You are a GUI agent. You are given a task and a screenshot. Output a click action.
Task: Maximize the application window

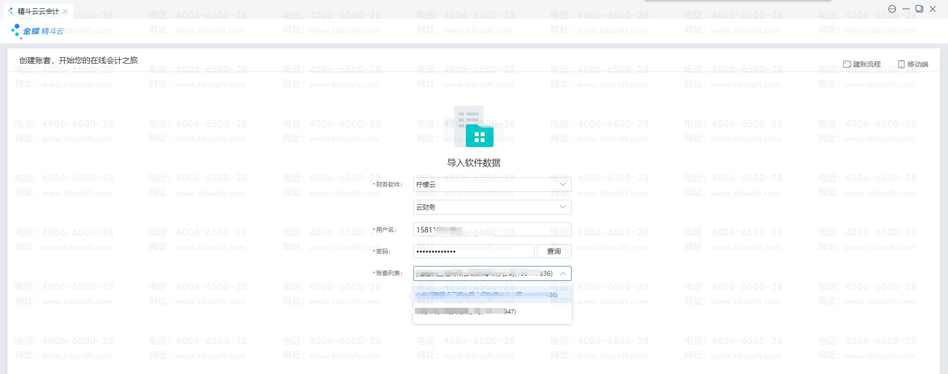coord(919,9)
